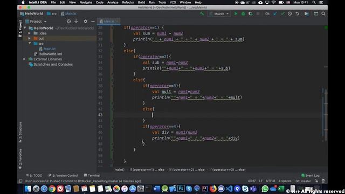This screenshot has height=194, width=345.
Task: Open the Analyze menu
Action: pos(113,2)
